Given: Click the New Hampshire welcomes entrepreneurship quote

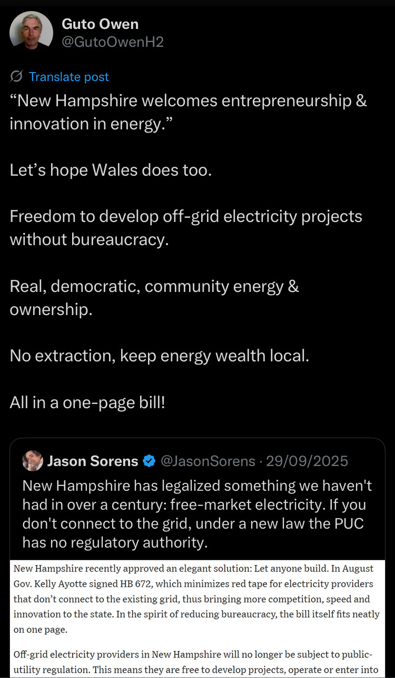Looking at the screenshot, I should point(188,112).
